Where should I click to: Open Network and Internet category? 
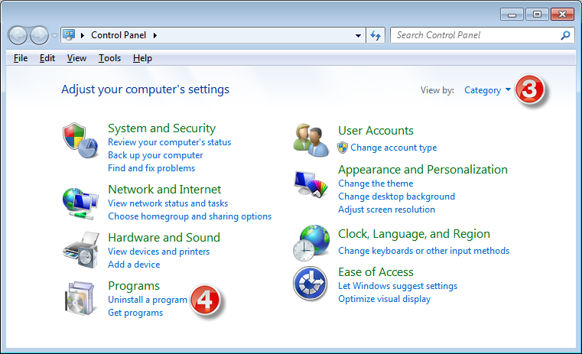point(164,190)
